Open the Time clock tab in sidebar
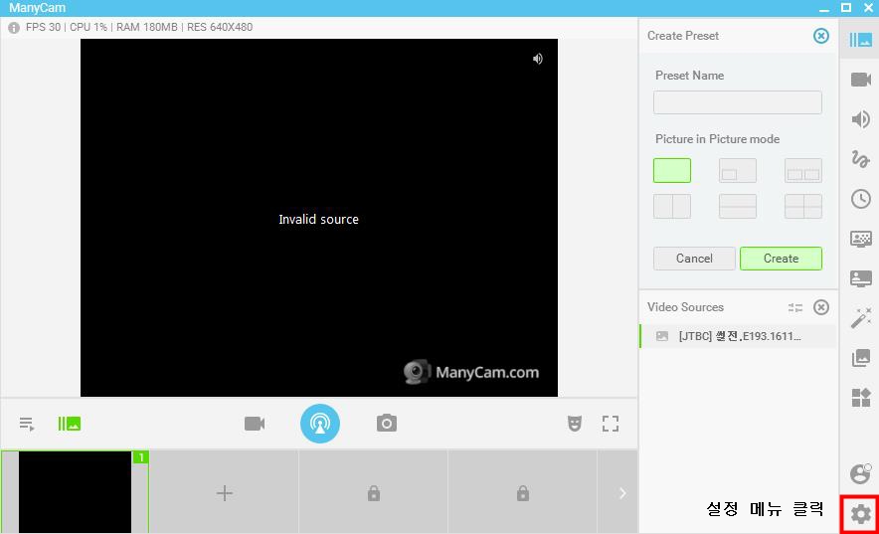879x534 pixels. coord(860,199)
